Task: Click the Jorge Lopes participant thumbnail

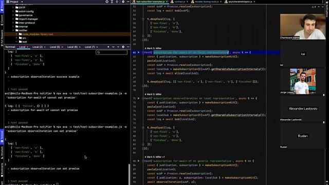Action: tap(303, 81)
